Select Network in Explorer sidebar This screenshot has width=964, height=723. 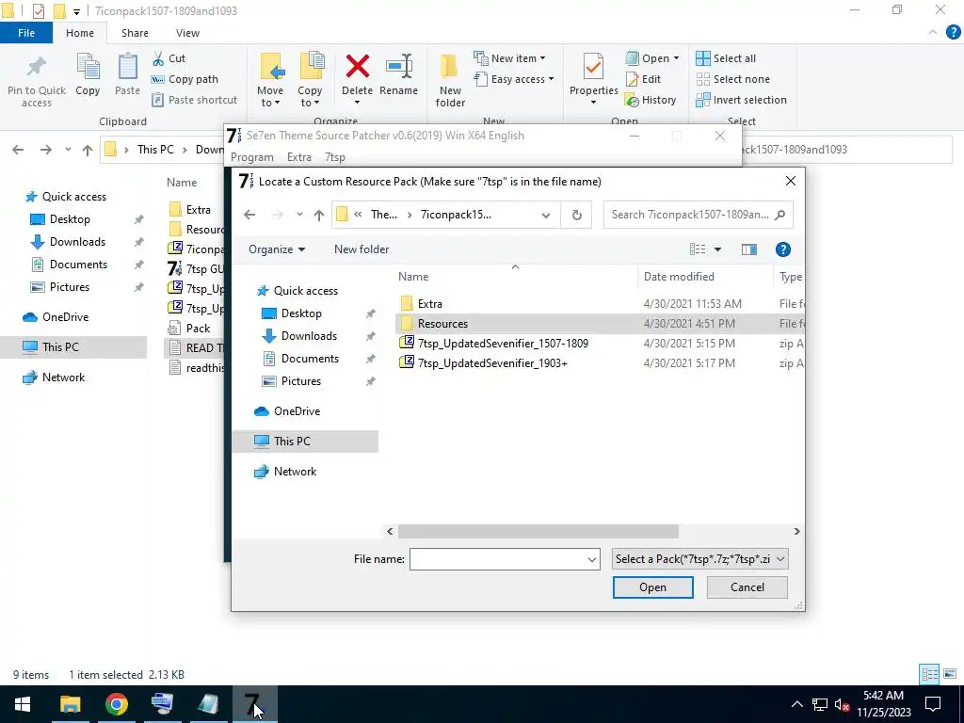(63, 378)
